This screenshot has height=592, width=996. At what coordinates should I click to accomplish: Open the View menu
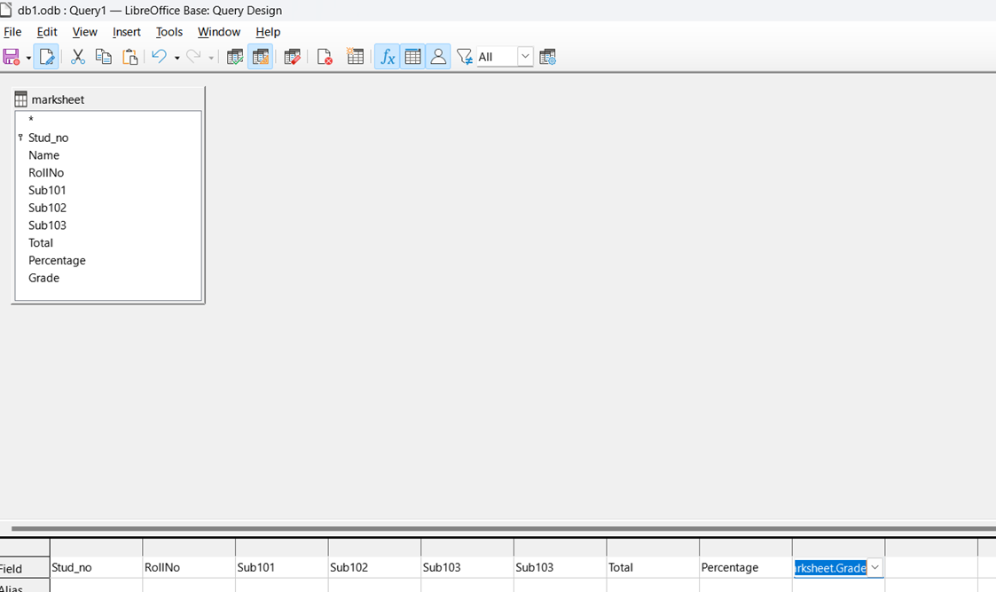tap(84, 32)
